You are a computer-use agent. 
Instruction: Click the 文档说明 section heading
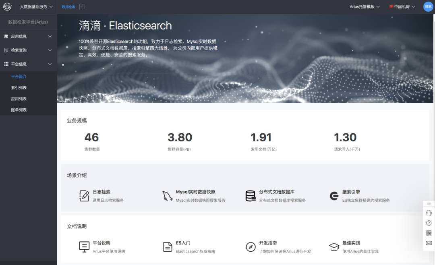[77, 226]
